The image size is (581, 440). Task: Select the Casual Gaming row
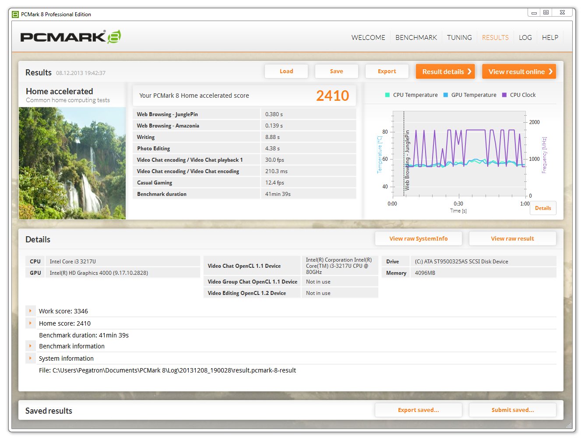click(x=244, y=183)
